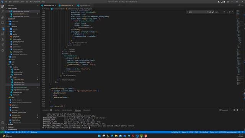Click Windows Start button on taskbar

(99, 136)
